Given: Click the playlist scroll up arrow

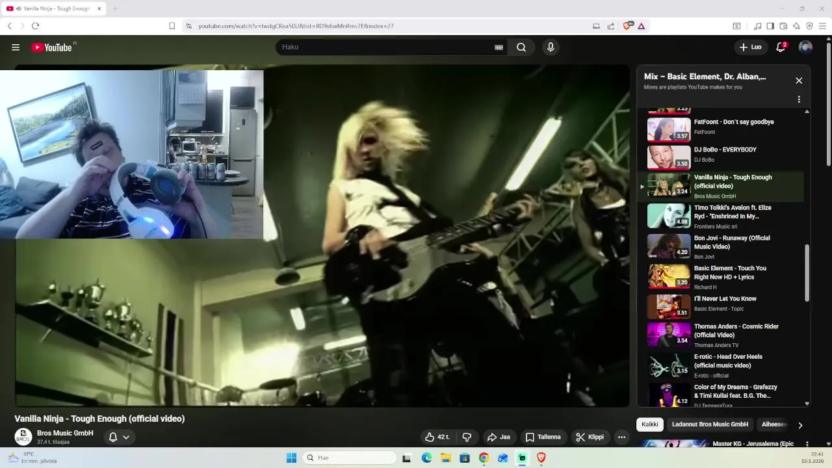Looking at the screenshot, I should (x=807, y=111).
